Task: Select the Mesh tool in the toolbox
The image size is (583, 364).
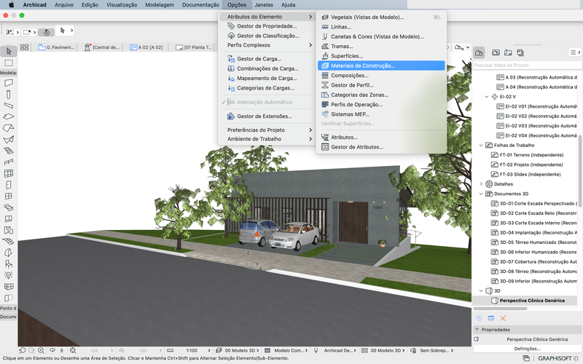Action: pyautogui.click(x=9, y=242)
